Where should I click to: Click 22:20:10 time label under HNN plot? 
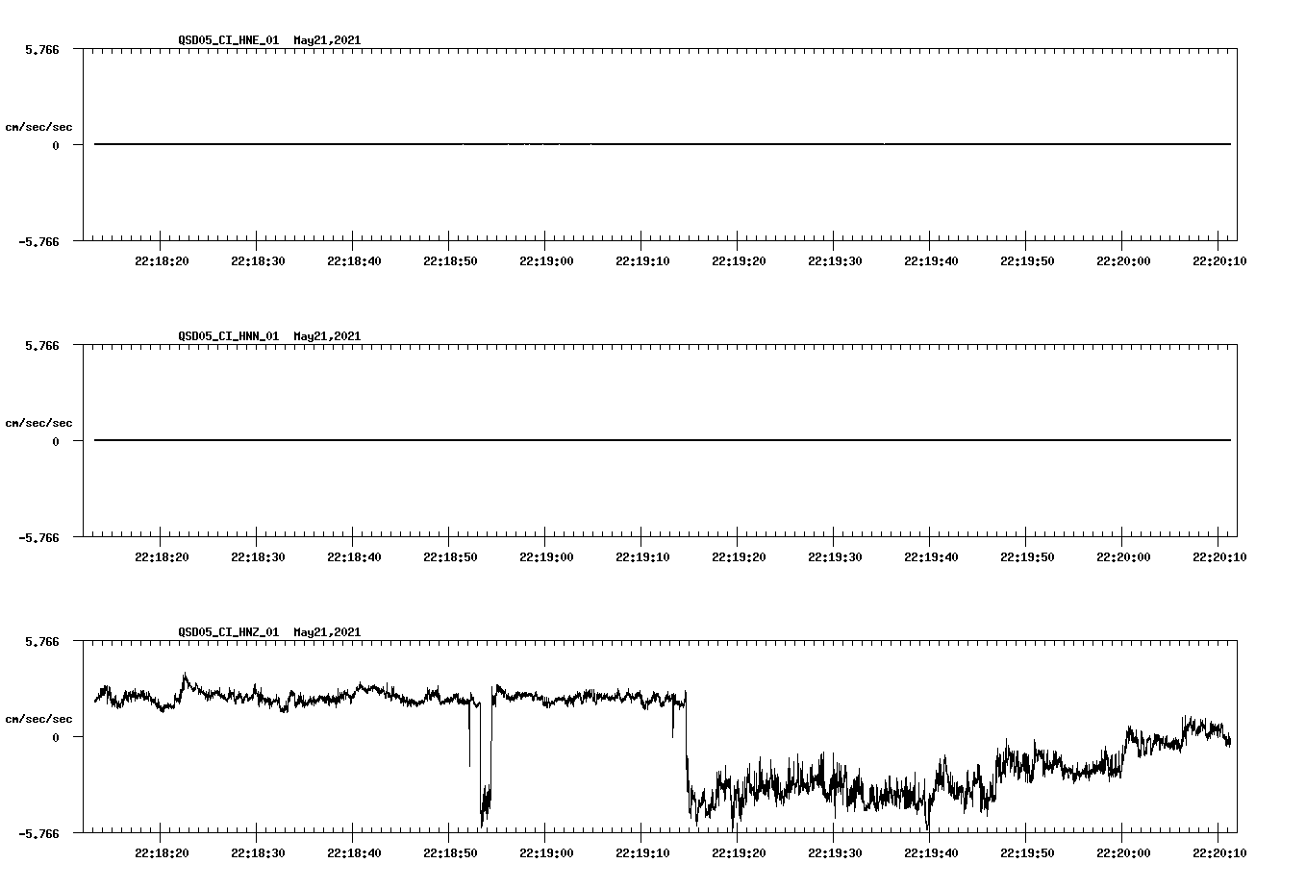coord(1219,557)
